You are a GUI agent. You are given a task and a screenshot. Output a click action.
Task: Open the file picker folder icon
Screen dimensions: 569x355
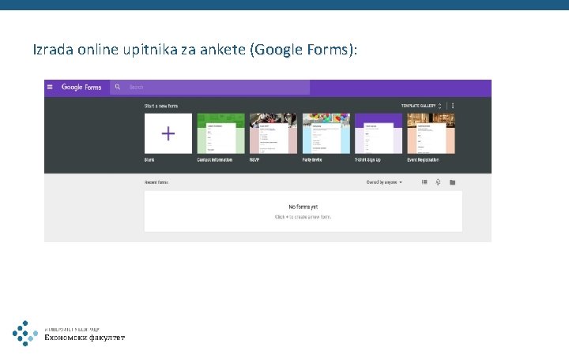point(453,182)
